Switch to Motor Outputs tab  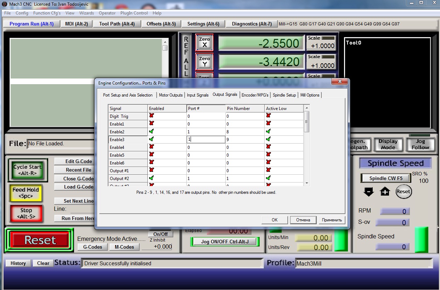[x=171, y=95]
